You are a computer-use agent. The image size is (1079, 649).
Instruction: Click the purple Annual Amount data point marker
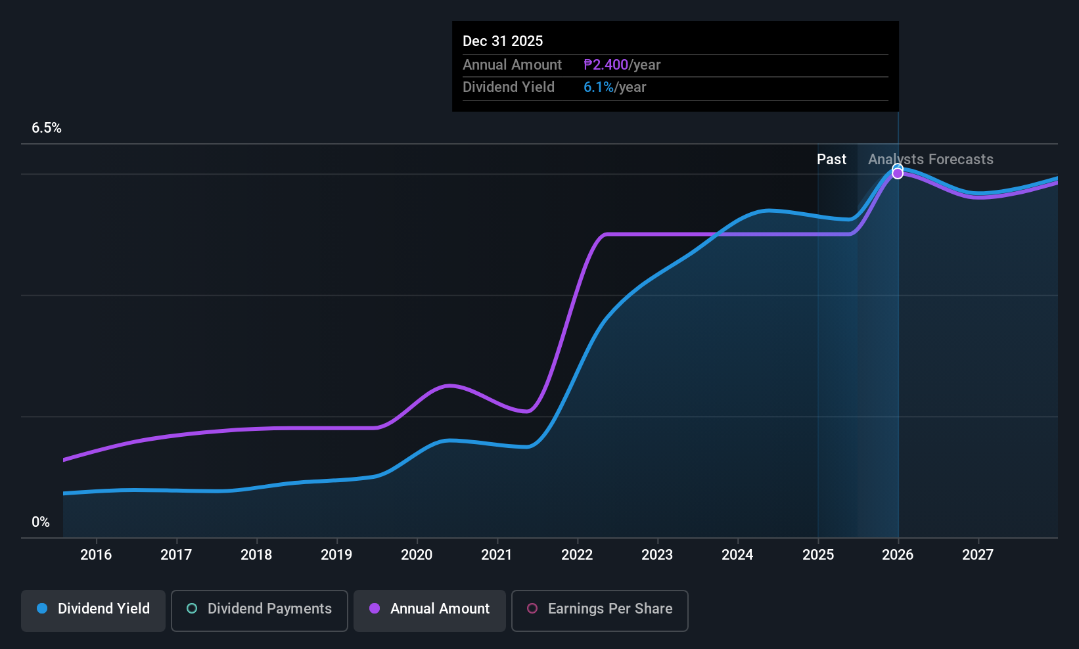click(898, 173)
